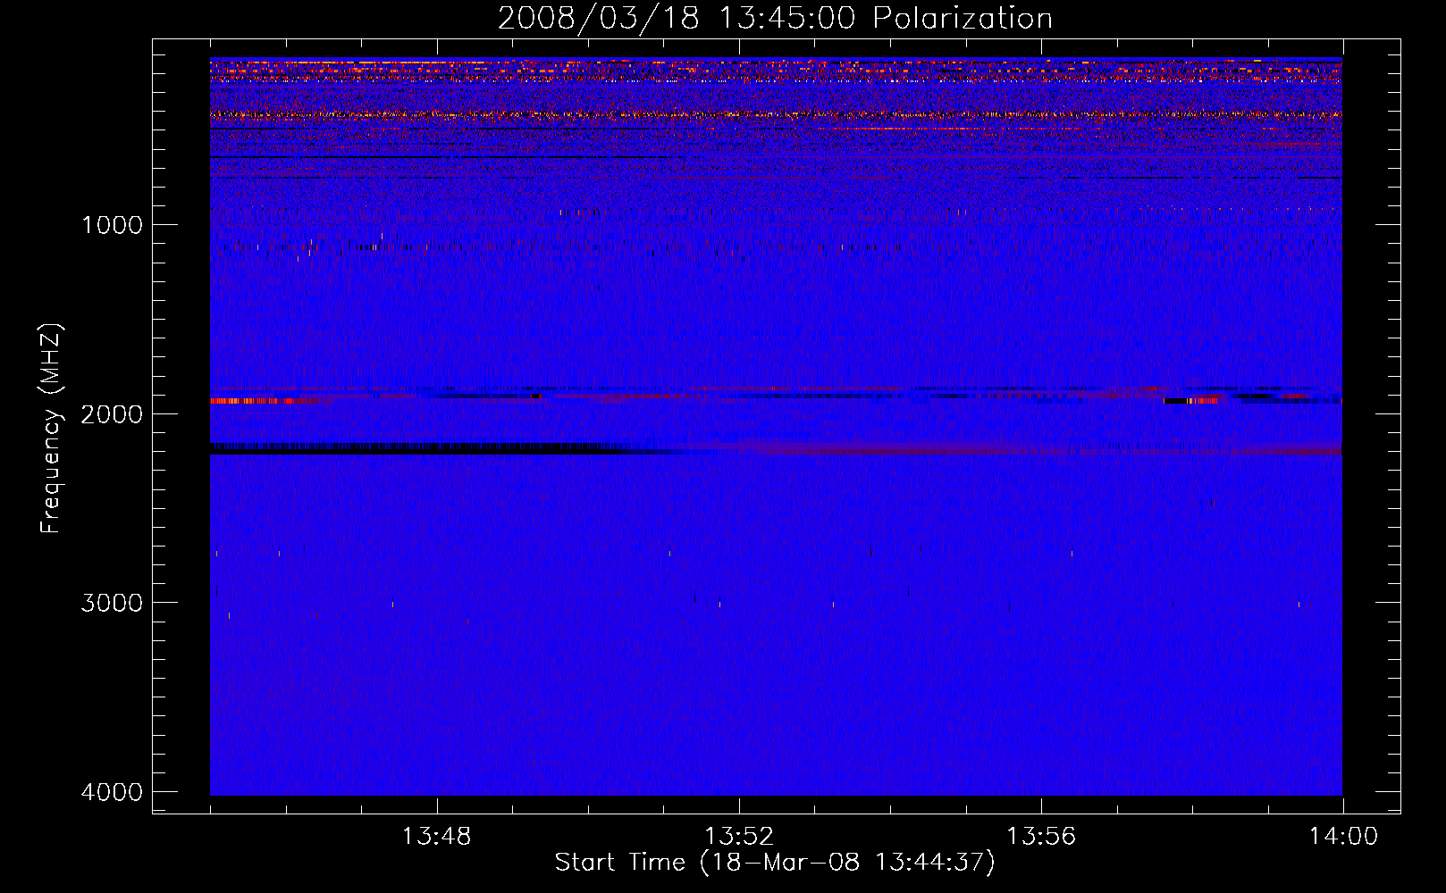Click the 2000 frequency tick label
The image size is (1446, 893).
point(112,414)
